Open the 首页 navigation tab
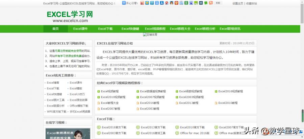Viewport: 304px width, 139px height. point(55,29)
